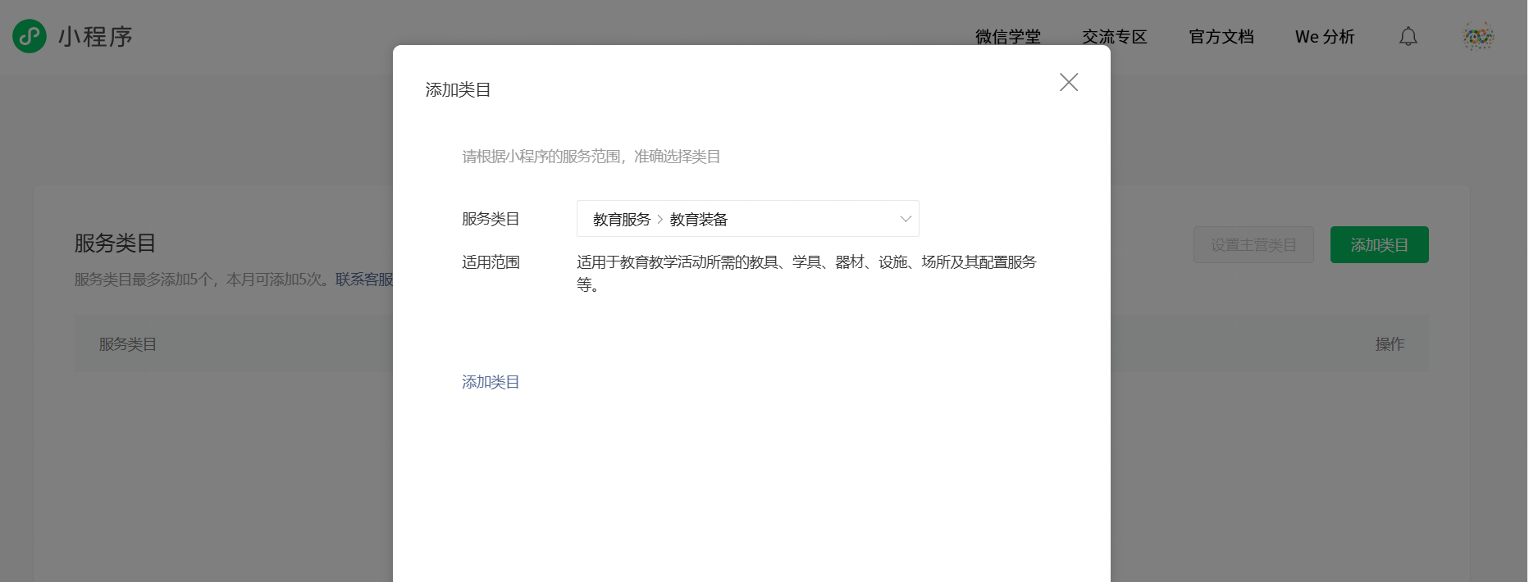Open the notifications bell
The width and height of the screenshot is (1529, 582).
[1408, 37]
